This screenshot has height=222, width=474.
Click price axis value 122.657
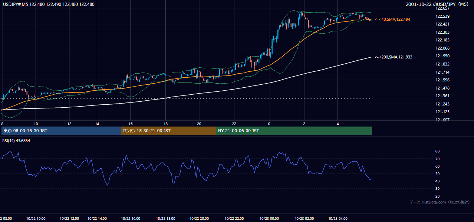[x=442, y=9]
